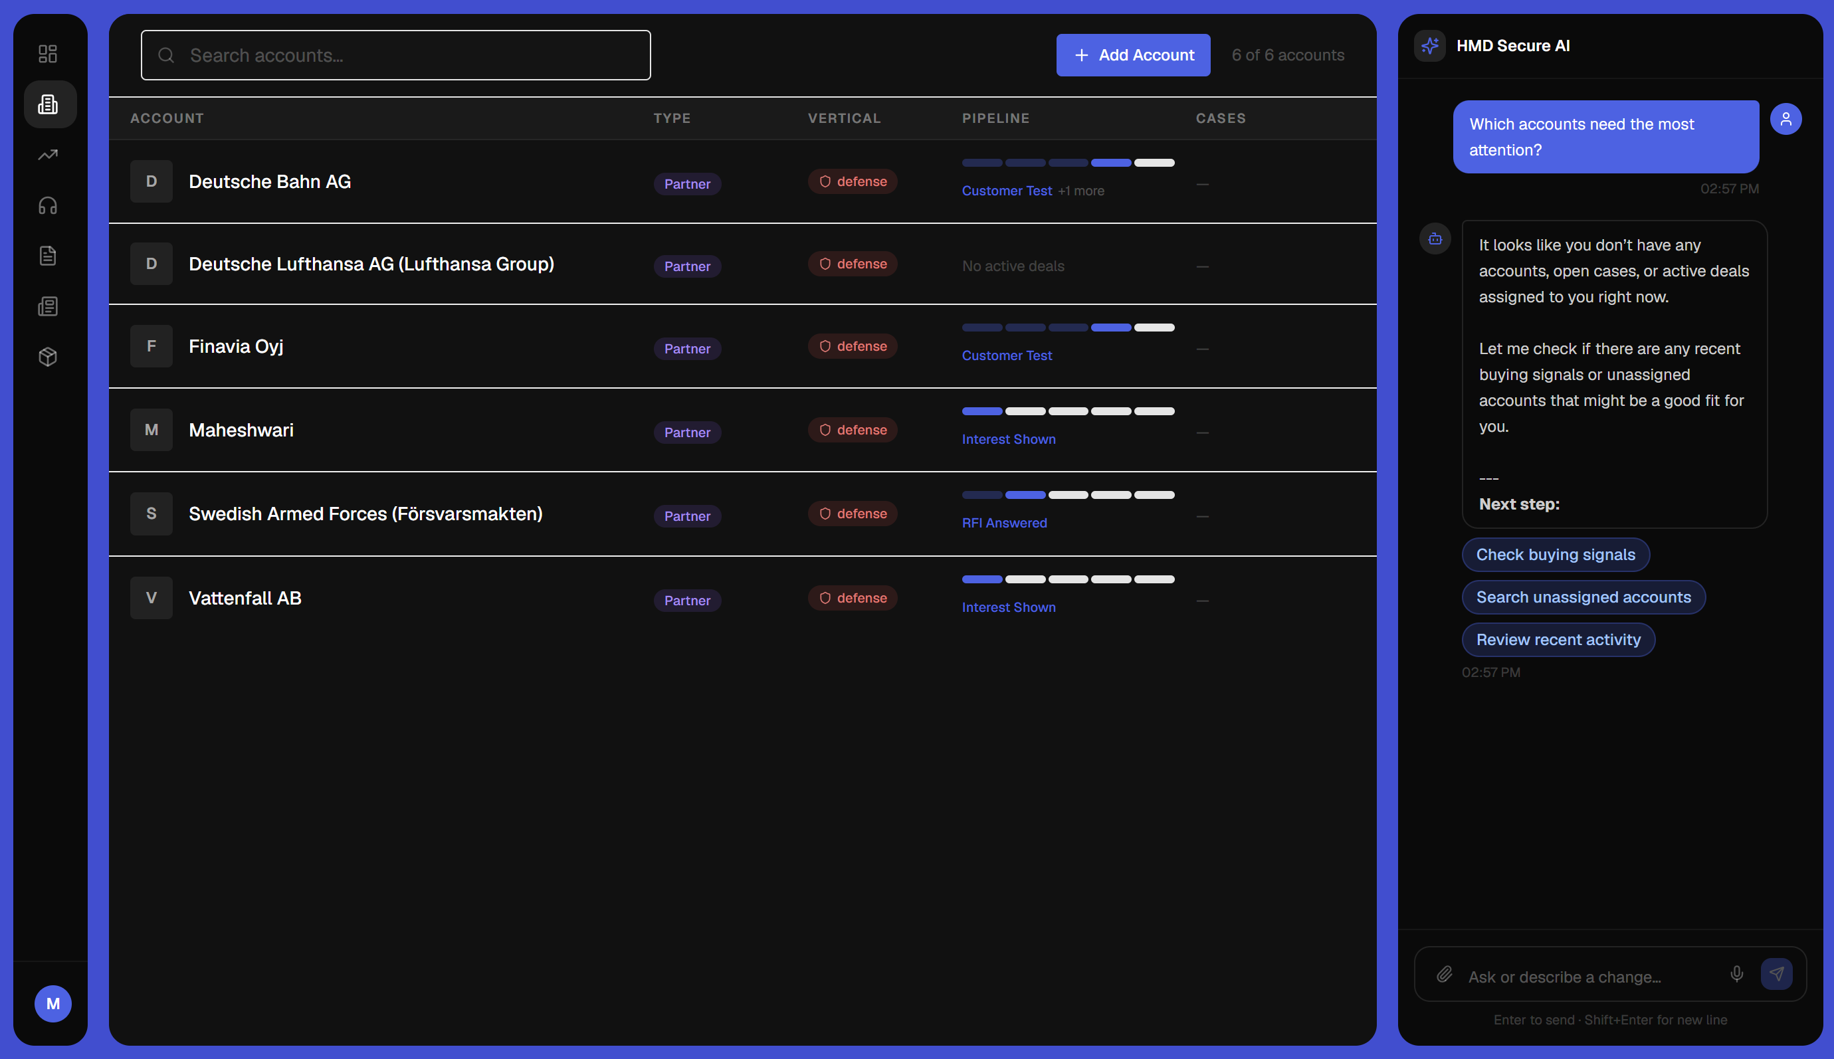Open the support headset icon in sidebar

click(x=48, y=206)
